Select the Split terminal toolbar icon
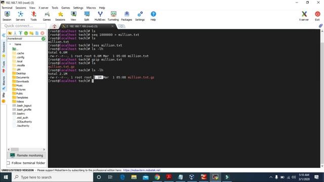 [x=87, y=16]
